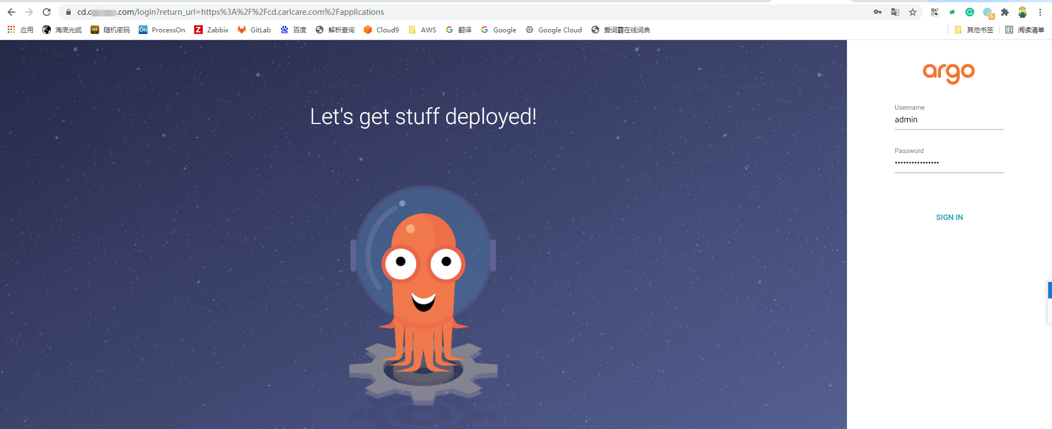Image resolution: width=1052 pixels, height=429 pixels.
Task: Click the Password field
Action: 949,163
